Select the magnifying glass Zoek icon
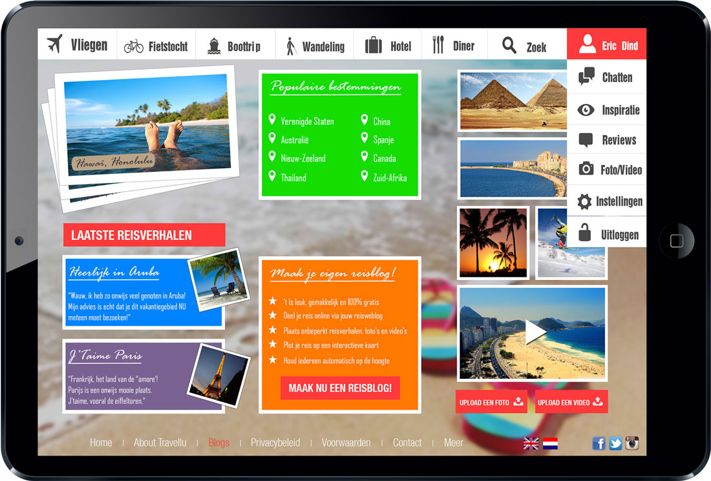 pos(509,45)
